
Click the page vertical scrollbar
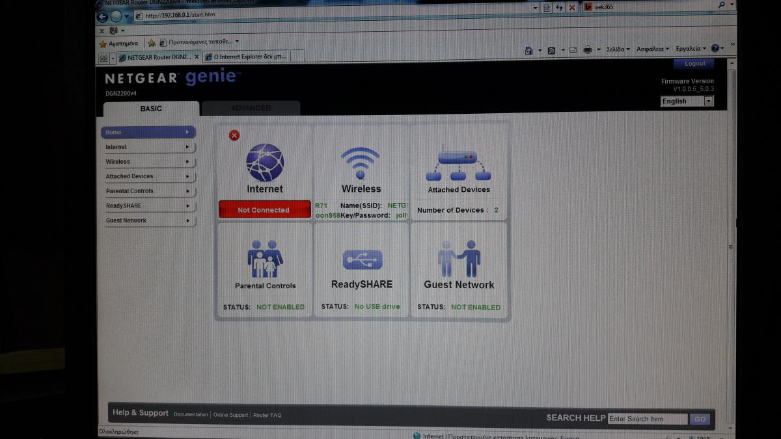(x=732, y=247)
